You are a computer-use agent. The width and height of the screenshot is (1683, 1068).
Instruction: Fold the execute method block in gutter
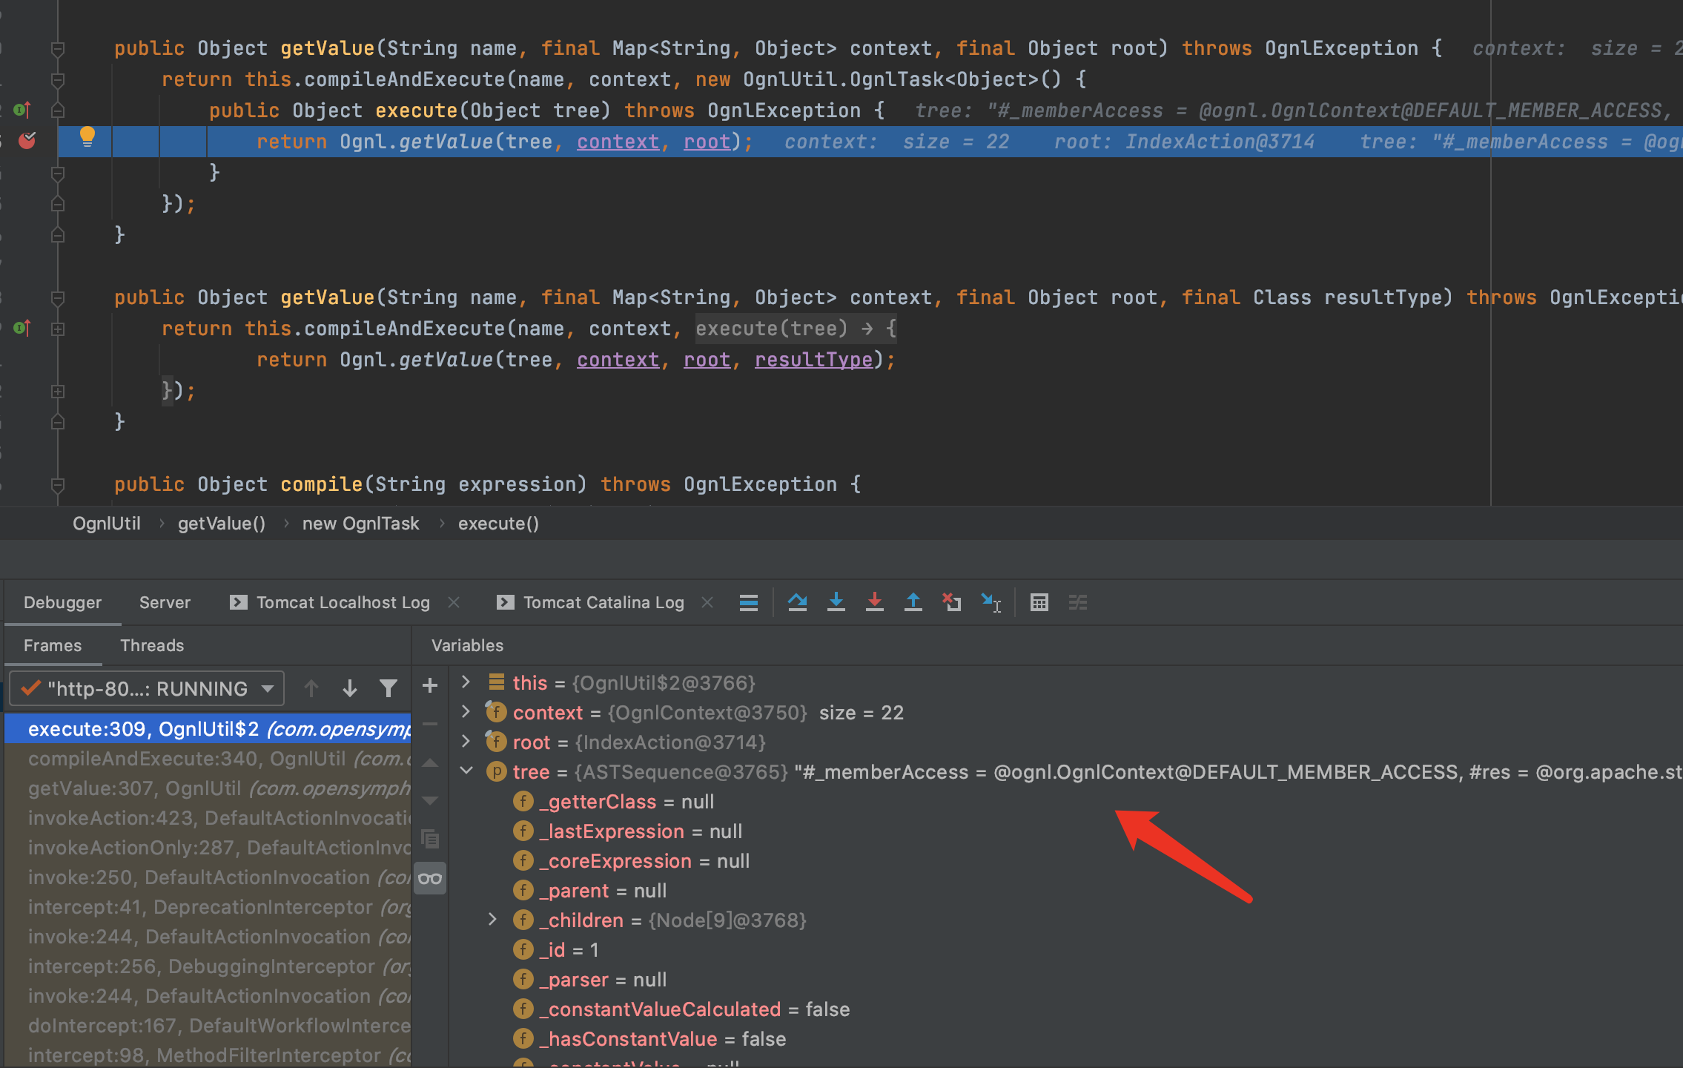(x=57, y=111)
